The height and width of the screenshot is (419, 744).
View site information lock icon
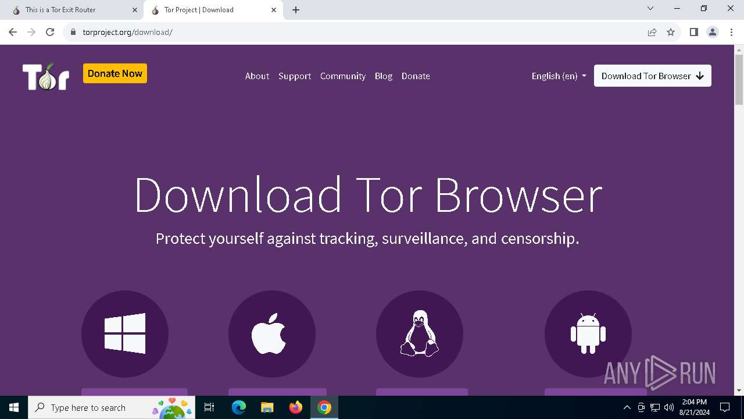tap(73, 32)
